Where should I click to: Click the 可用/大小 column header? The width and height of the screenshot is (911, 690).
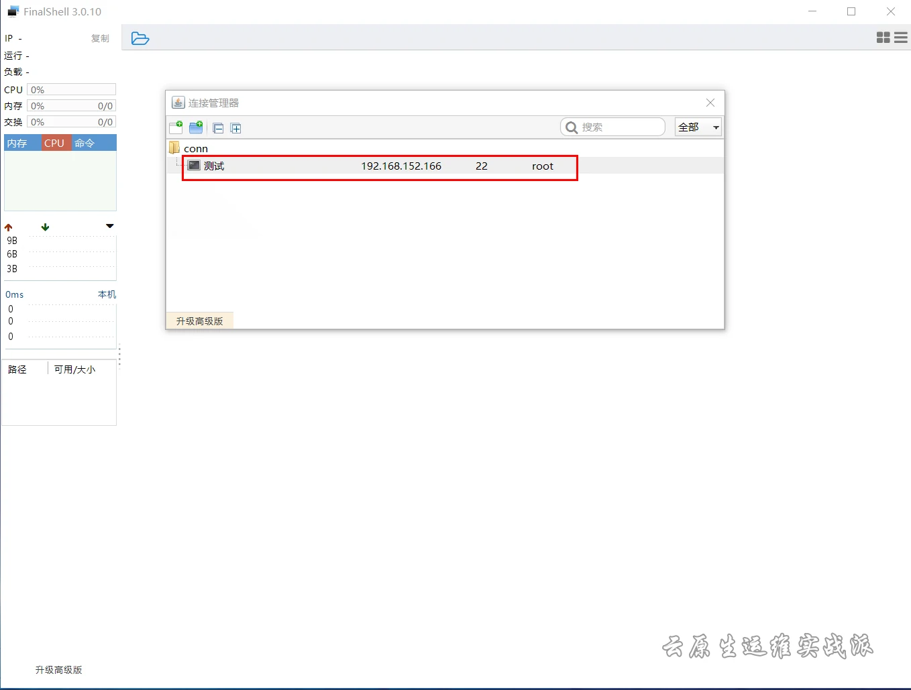tap(74, 369)
